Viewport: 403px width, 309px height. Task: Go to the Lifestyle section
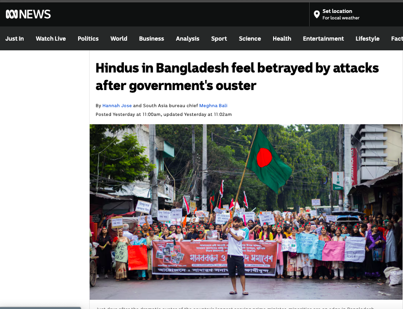coord(367,38)
